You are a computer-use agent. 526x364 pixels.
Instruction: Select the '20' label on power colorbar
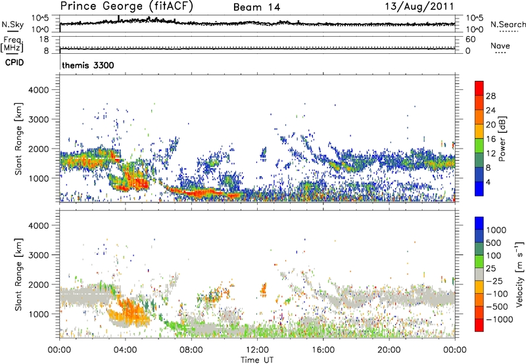coord(490,125)
